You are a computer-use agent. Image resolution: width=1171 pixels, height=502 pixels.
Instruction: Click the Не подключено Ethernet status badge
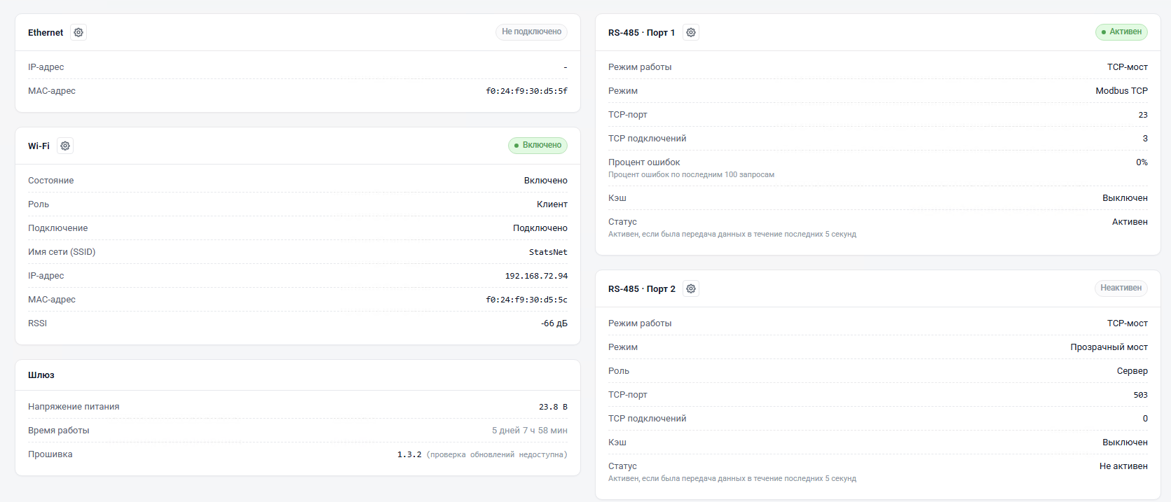coord(531,32)
